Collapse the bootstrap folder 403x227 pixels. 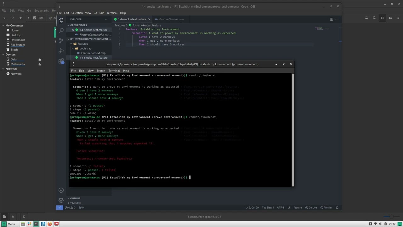click(73, 49)
